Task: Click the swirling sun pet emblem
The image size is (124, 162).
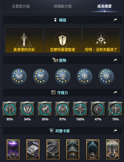Action: [84, 76]
